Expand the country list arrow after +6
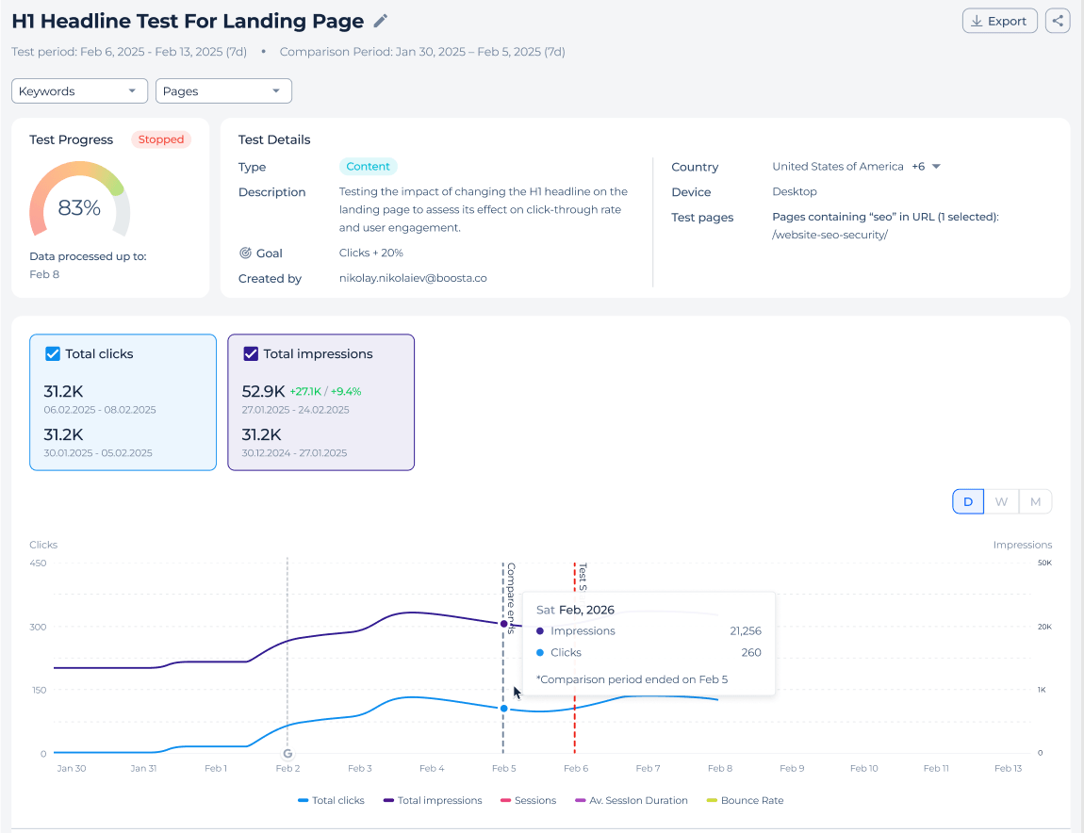The height and width of the screenshot is (833, 1084). click(937, 167)
